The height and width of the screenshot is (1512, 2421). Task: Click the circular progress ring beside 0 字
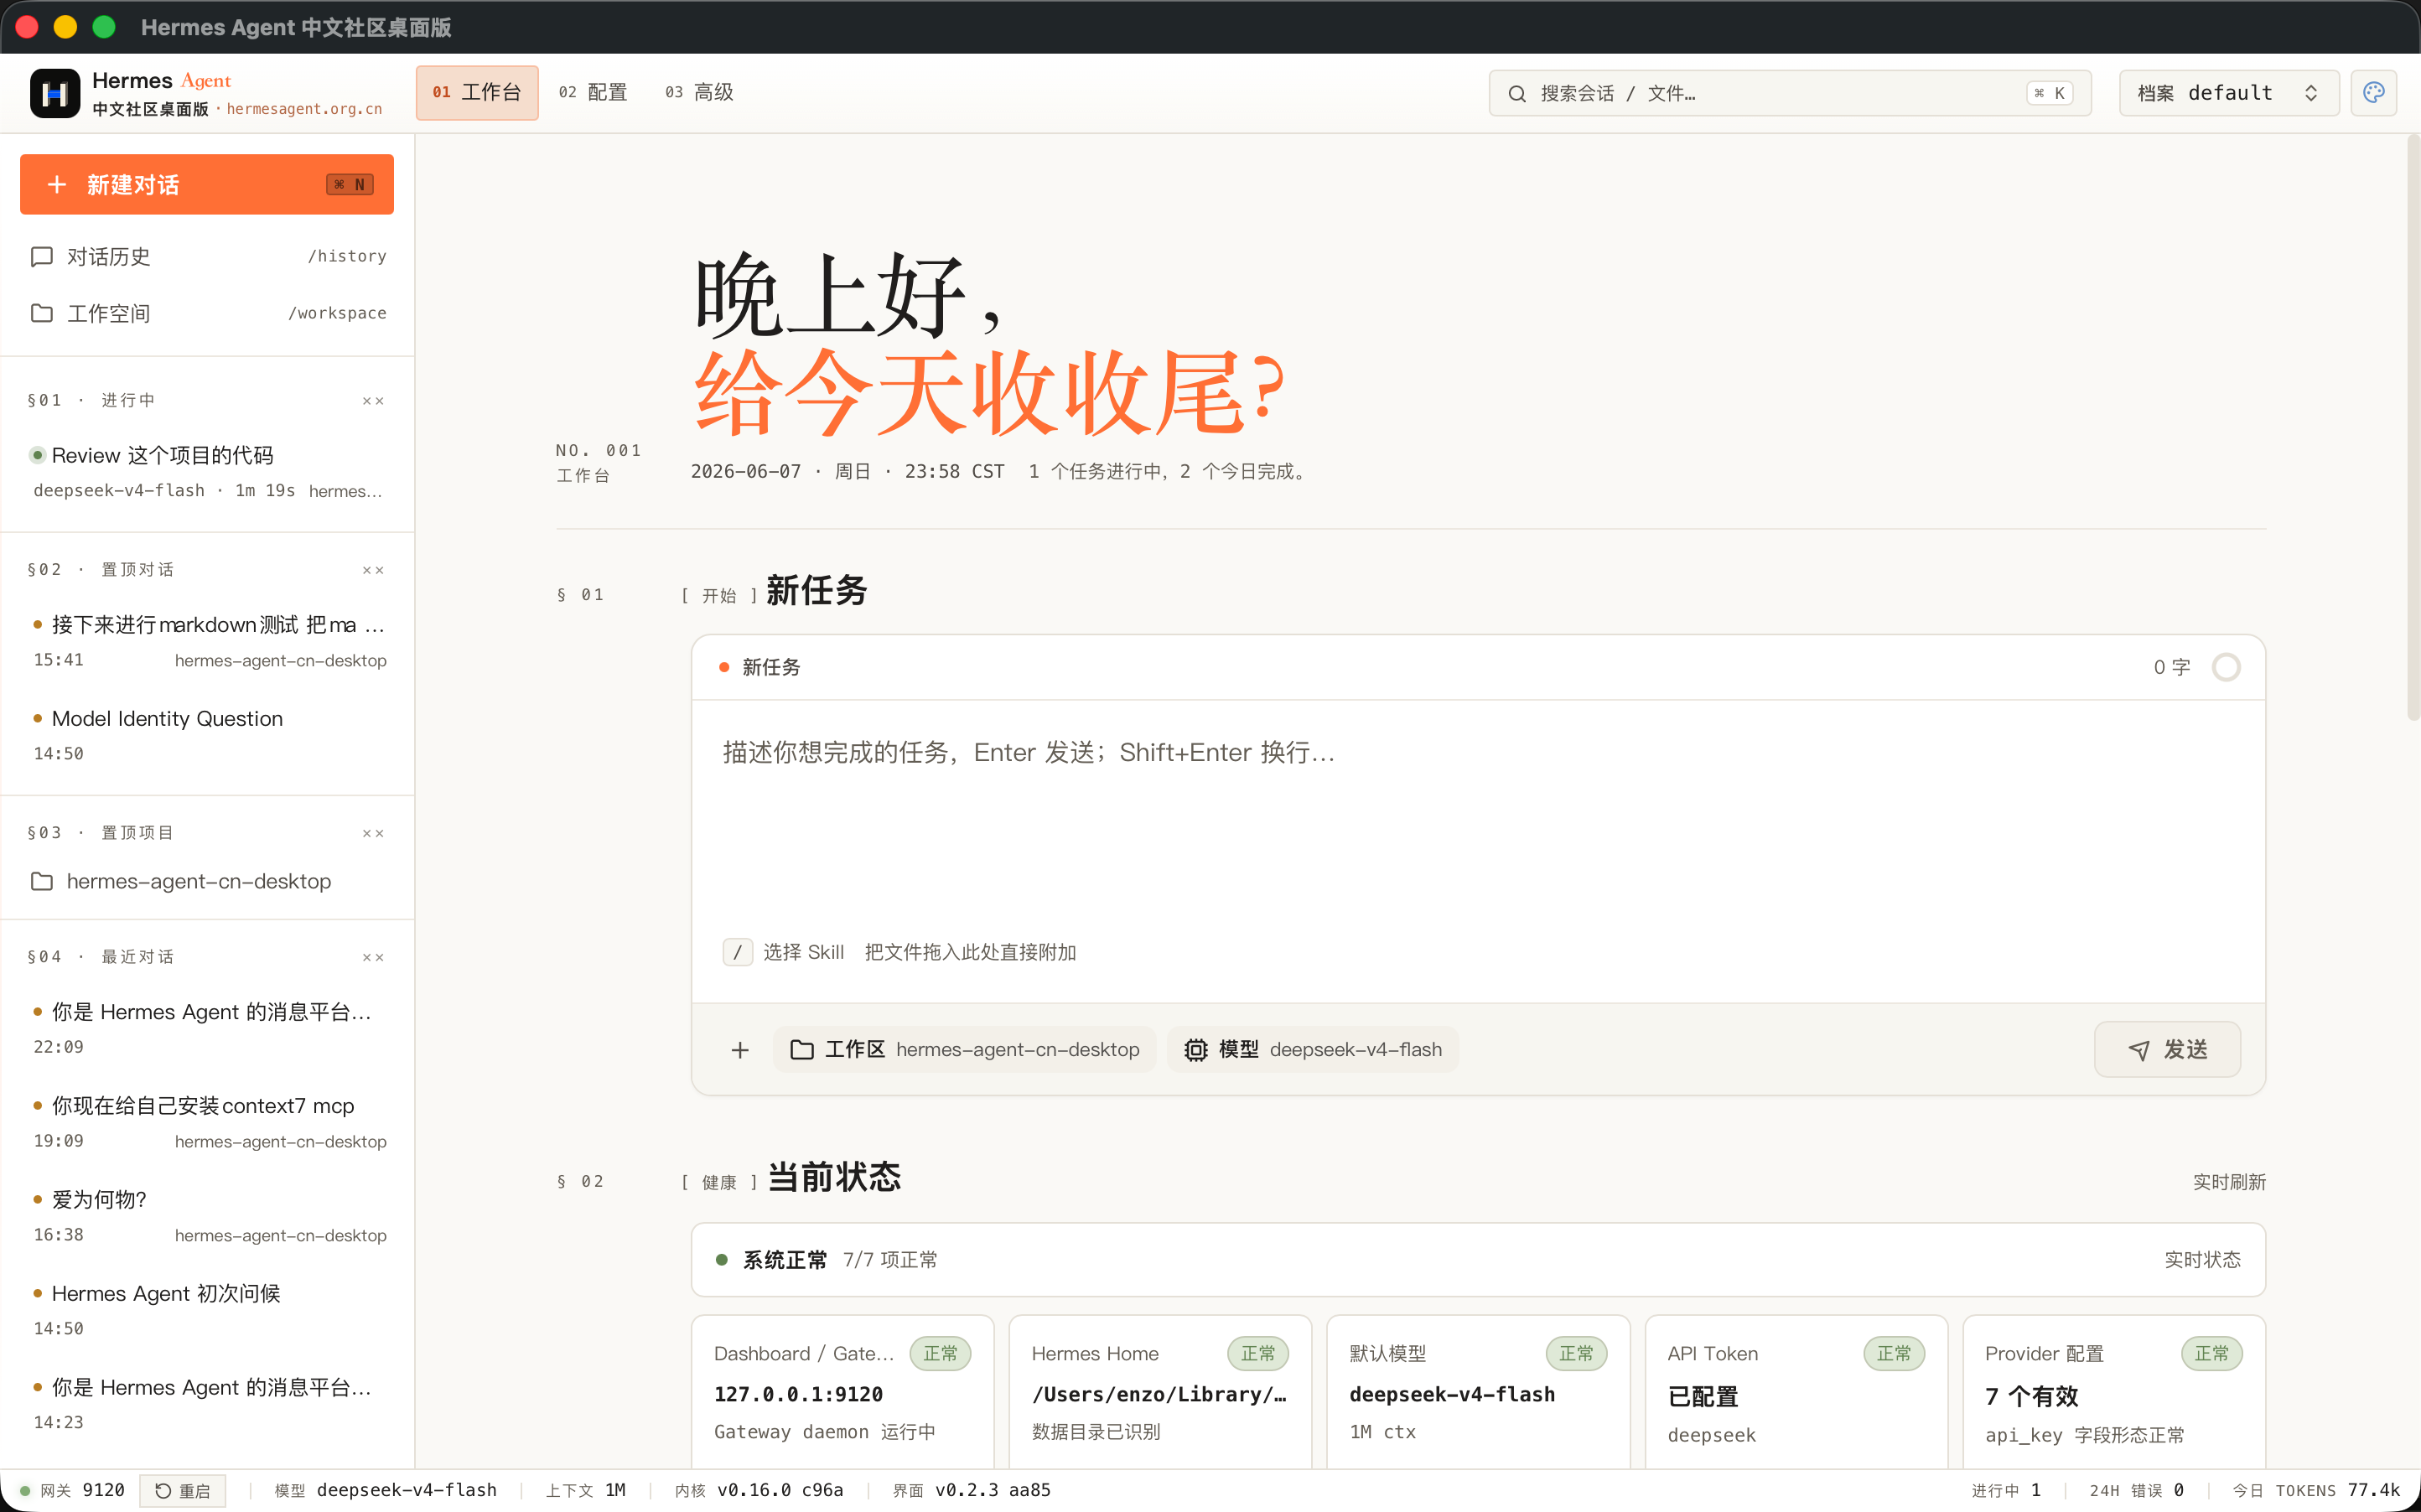tap(2226, 667)
